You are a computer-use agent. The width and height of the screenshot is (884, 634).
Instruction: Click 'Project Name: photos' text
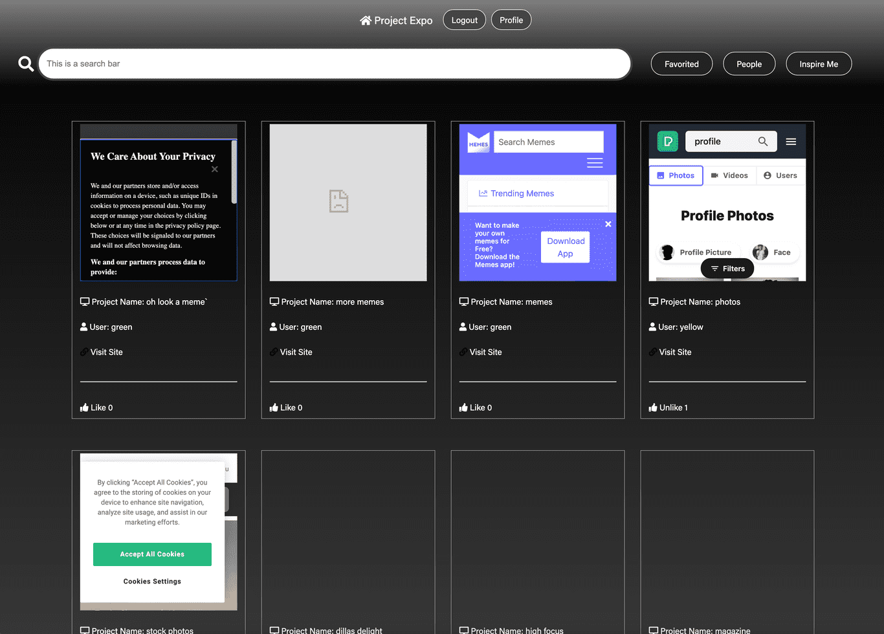pyautogui.click(x=700, y=301)
